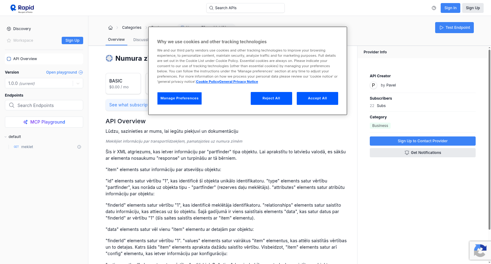
Task: Switch to the Overview tab
Action: tap(116, 40)
